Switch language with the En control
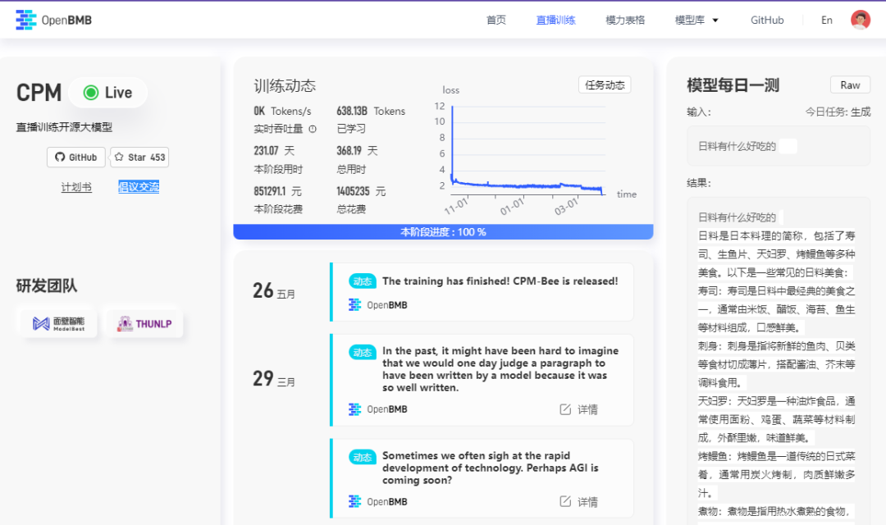 pos(826,19)
